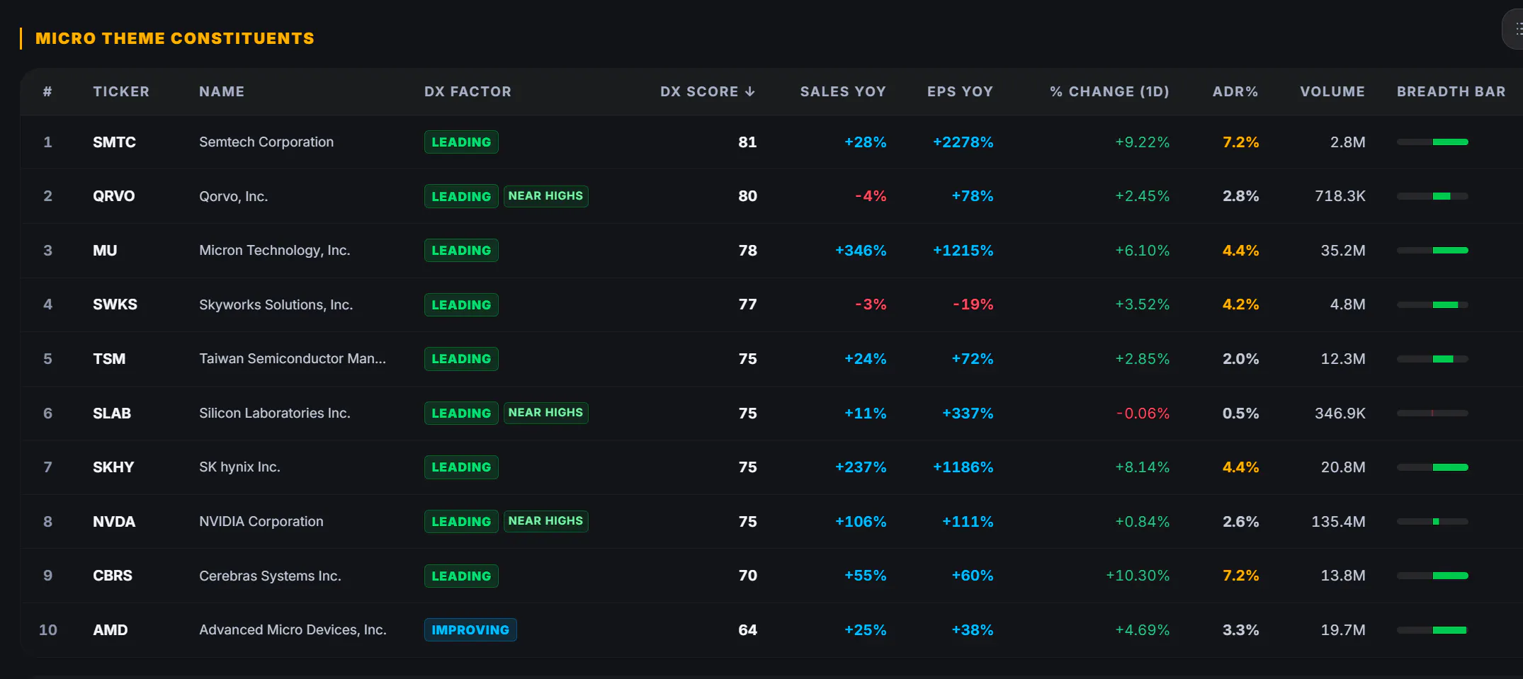Screen dimensions: 1523x679
Task: Click the ADR% column header
Action: pos(1235,91)
